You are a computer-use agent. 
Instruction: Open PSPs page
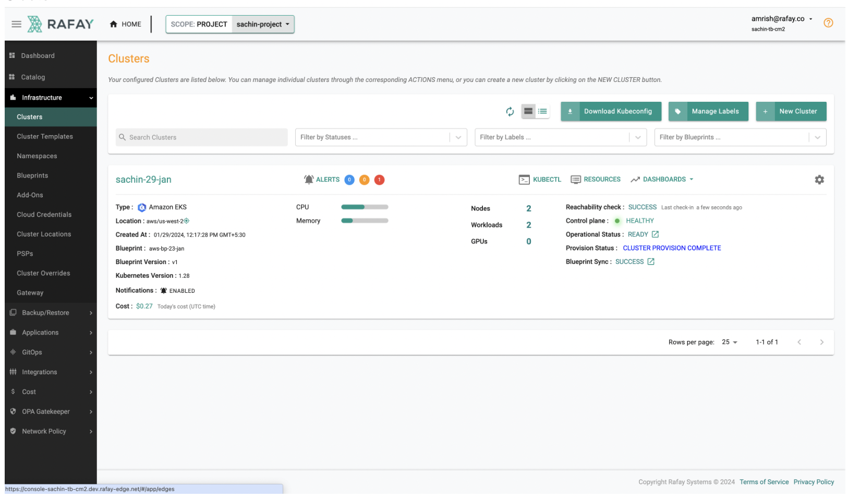click(x=51, y=254)
